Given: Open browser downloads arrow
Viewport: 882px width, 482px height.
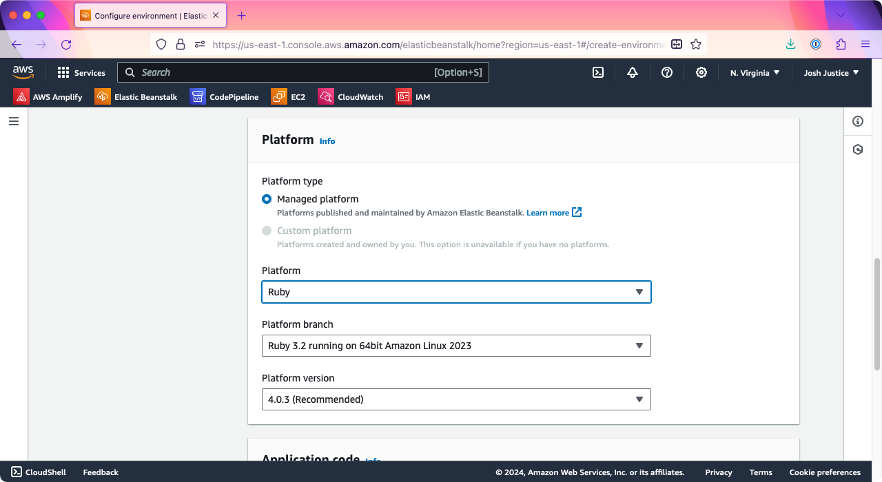Looking at the screenshot, I should (791, 44).
